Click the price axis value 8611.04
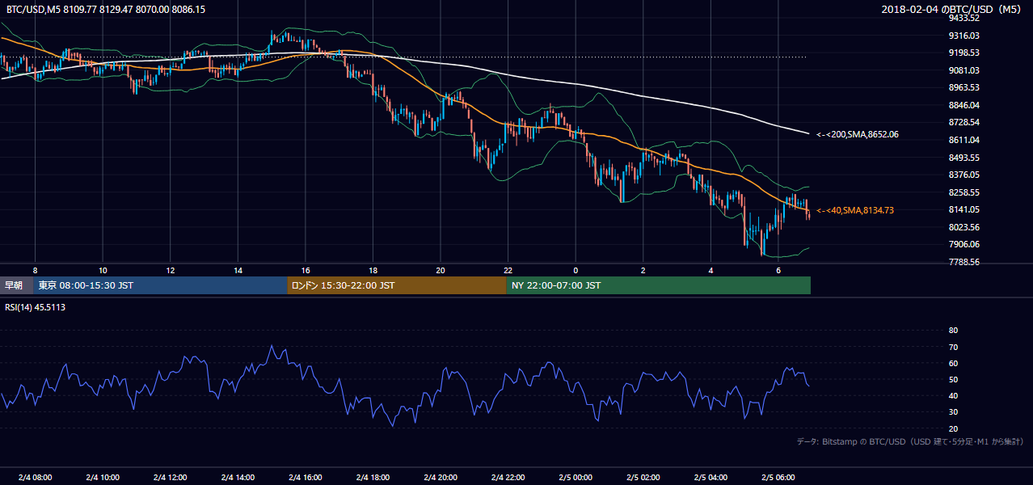The height and width of the screenshot is (485, 1033). [964, 140]
